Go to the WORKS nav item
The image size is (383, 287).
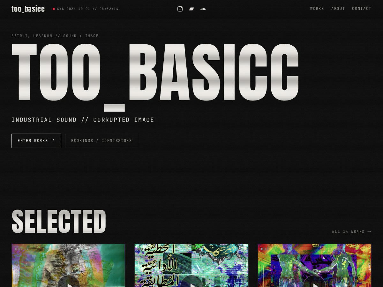coord(317,9)
